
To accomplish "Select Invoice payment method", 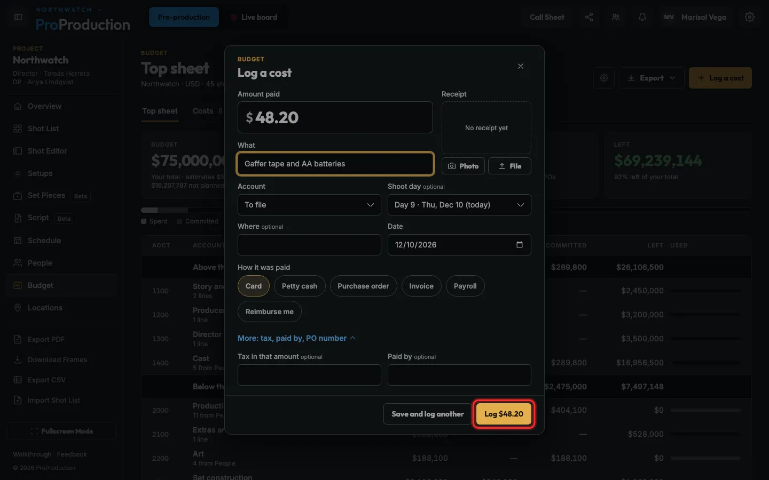I will [421, 286].
